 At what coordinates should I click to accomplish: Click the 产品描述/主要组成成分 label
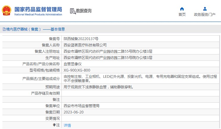pyautogui.click(x=41, y=78)
